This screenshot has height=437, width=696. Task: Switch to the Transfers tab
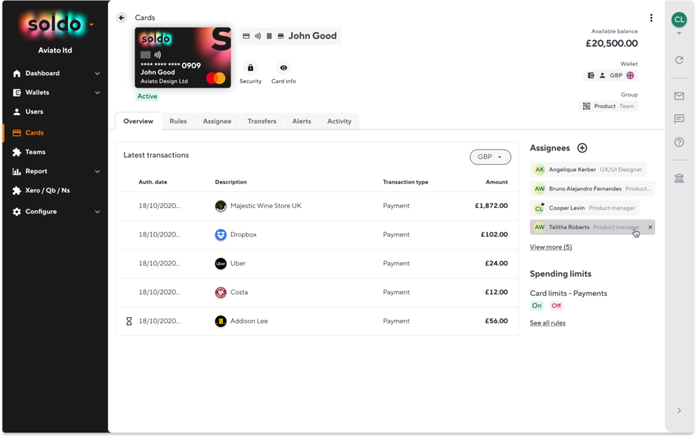tap(262, 121)
